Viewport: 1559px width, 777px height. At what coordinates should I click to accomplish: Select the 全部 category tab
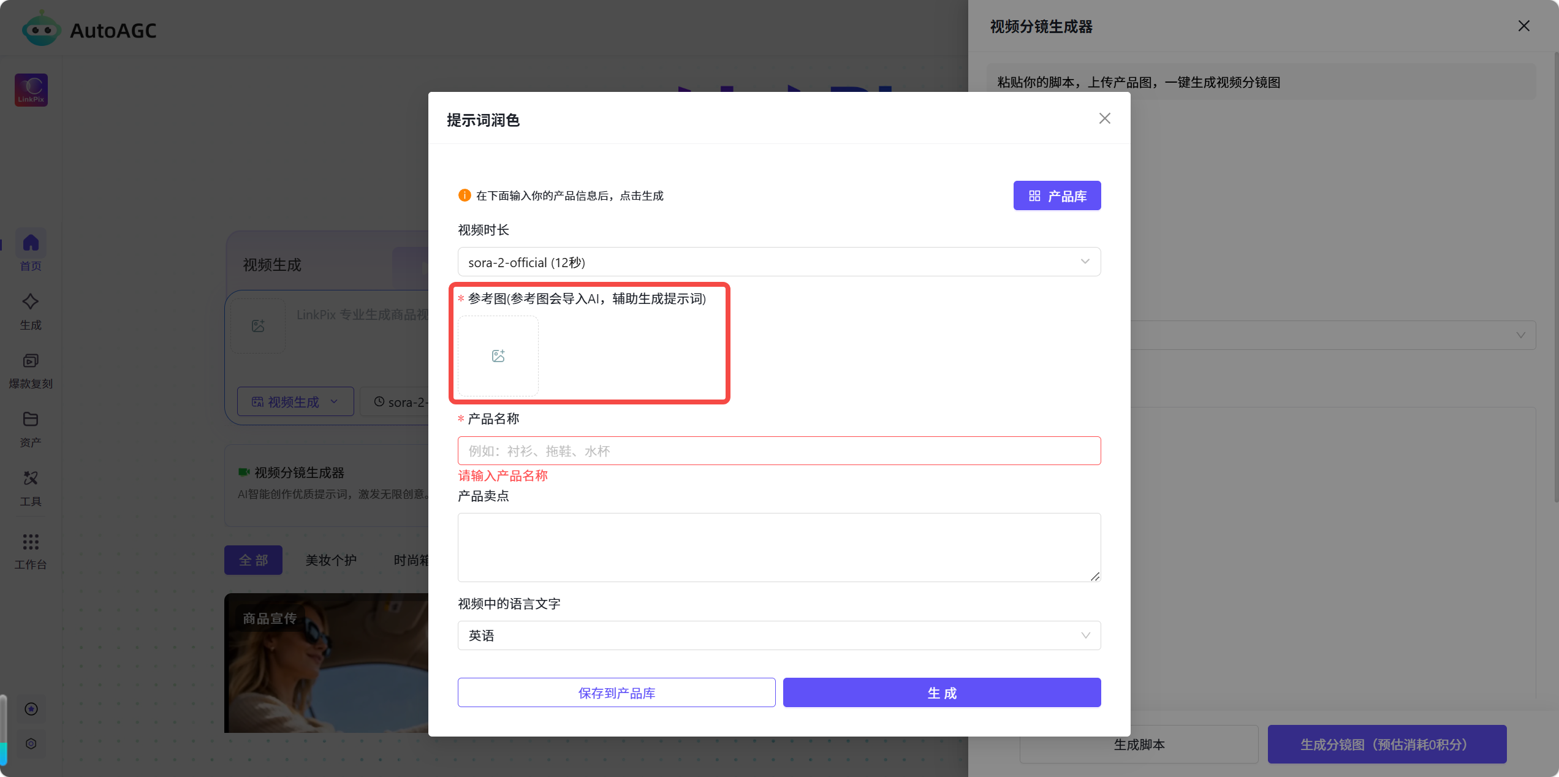pyautogui.click(x=253, y=559)
